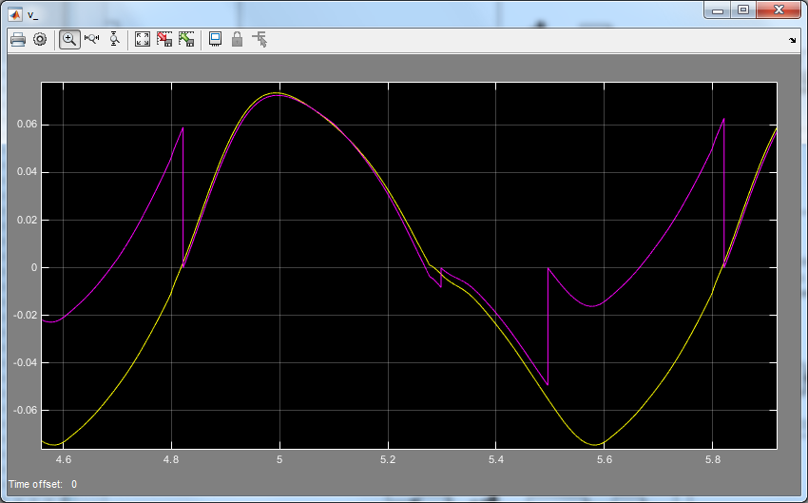Click the Time offset label

pyautogui.click(x=37, y=485)
